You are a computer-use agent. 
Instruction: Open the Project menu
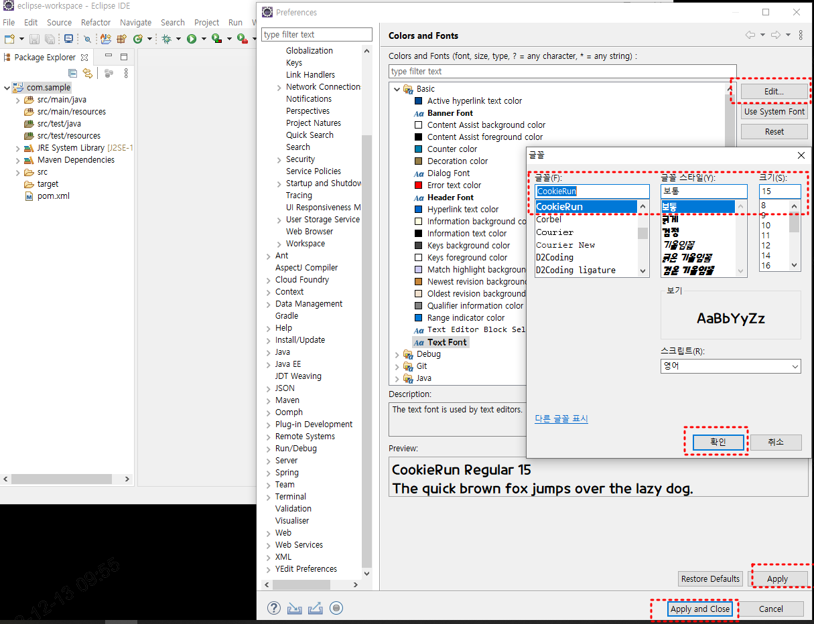206,22
